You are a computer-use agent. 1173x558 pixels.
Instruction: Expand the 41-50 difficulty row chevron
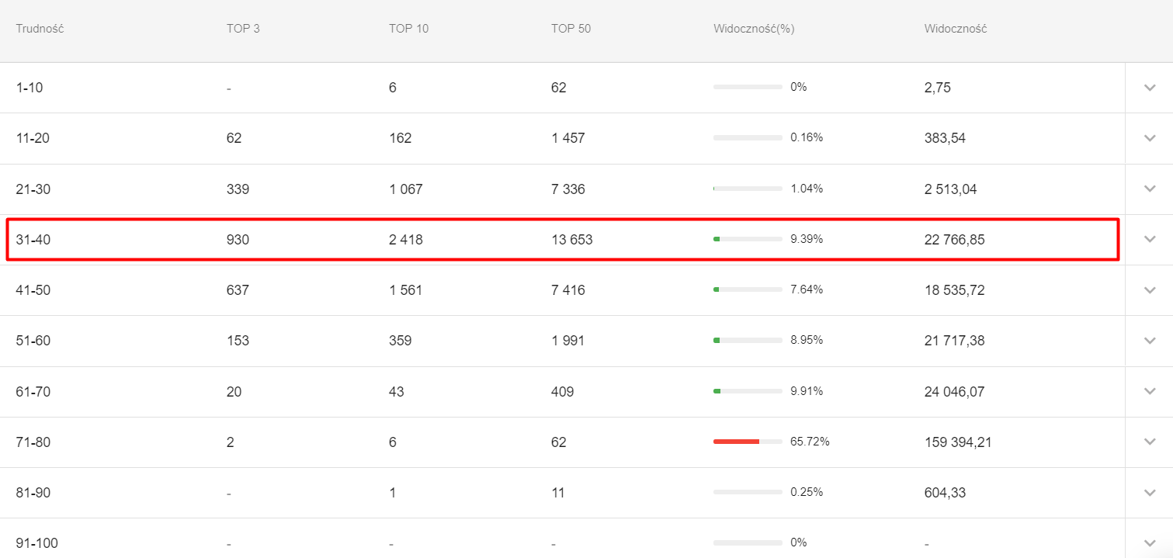click(1150, 290)
